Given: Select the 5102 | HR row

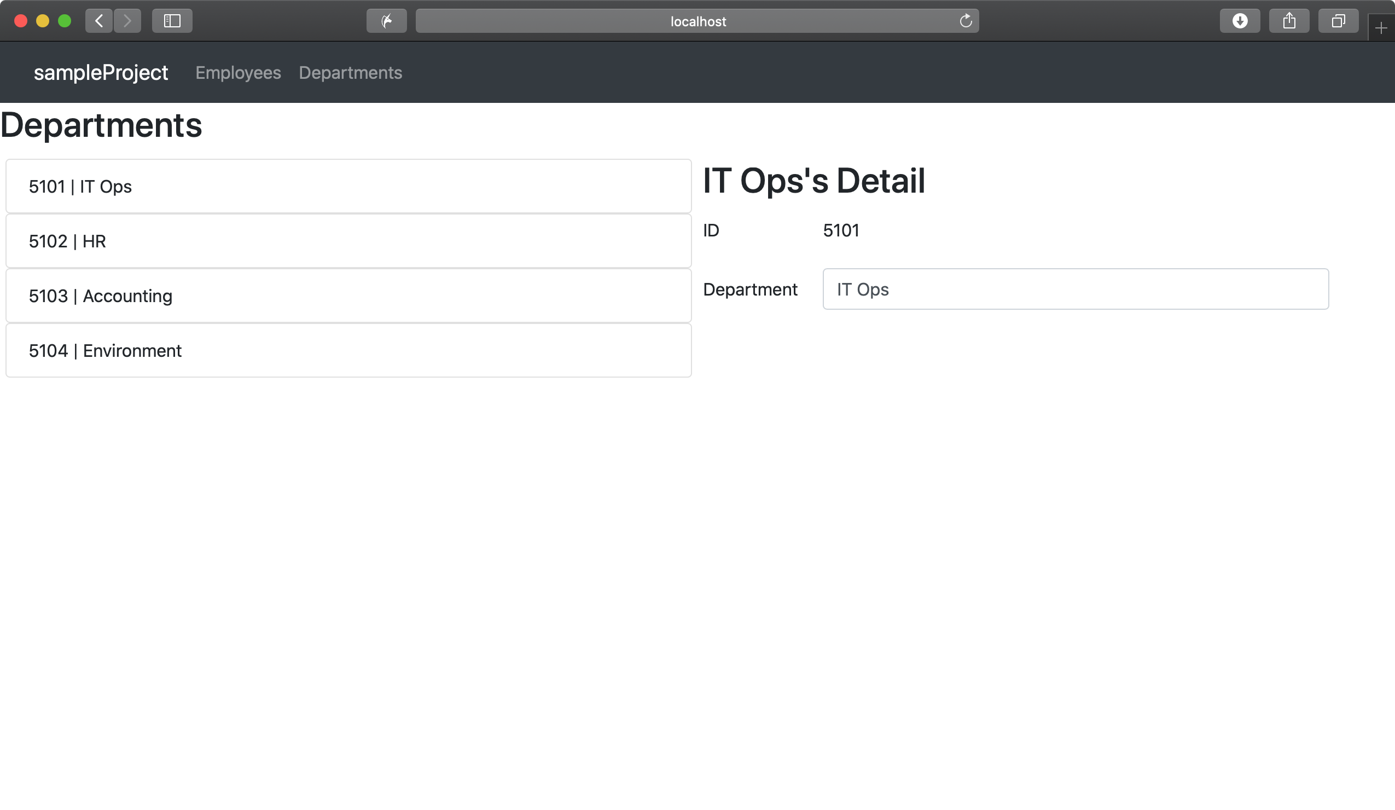Looking at the screenshot, I should (x=348, y=241).
